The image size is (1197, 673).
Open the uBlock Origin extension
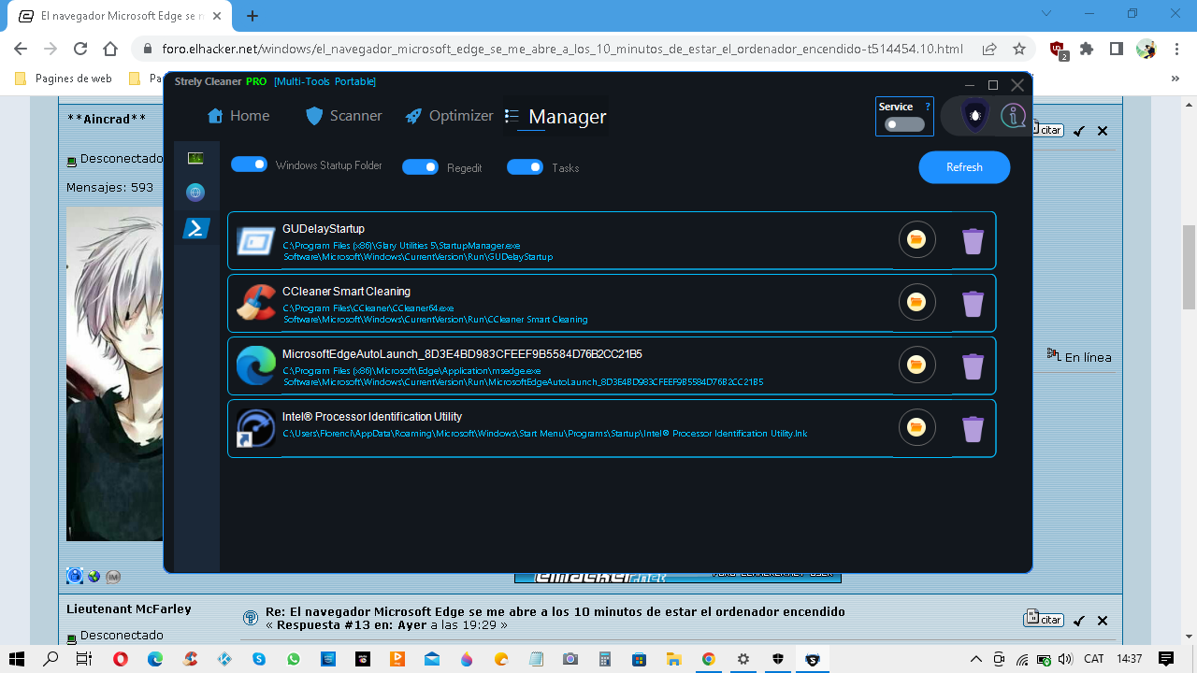tap(1058, 50)
